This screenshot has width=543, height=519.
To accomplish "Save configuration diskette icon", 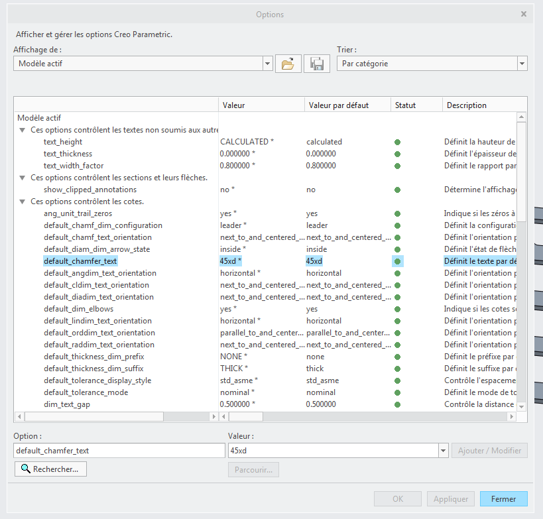I will coord(316,64).
